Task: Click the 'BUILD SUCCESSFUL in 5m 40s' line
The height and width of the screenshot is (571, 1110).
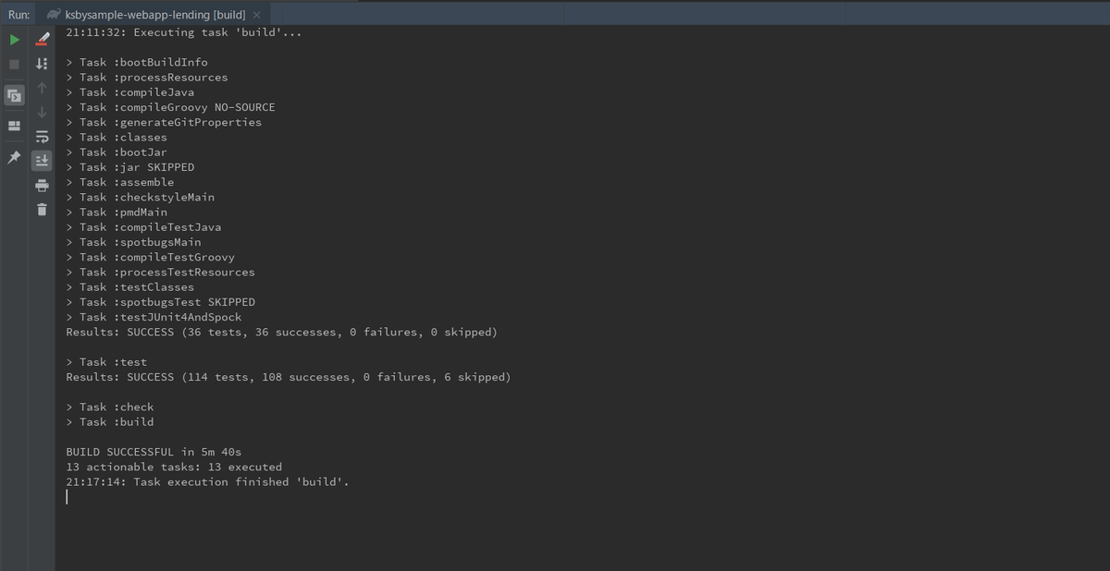Action: (x=154, y=452)
